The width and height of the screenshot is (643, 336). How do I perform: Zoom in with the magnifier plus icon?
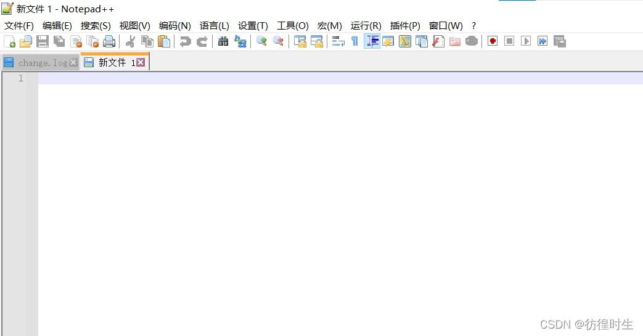pyautogui.click(x=261, y=41)
